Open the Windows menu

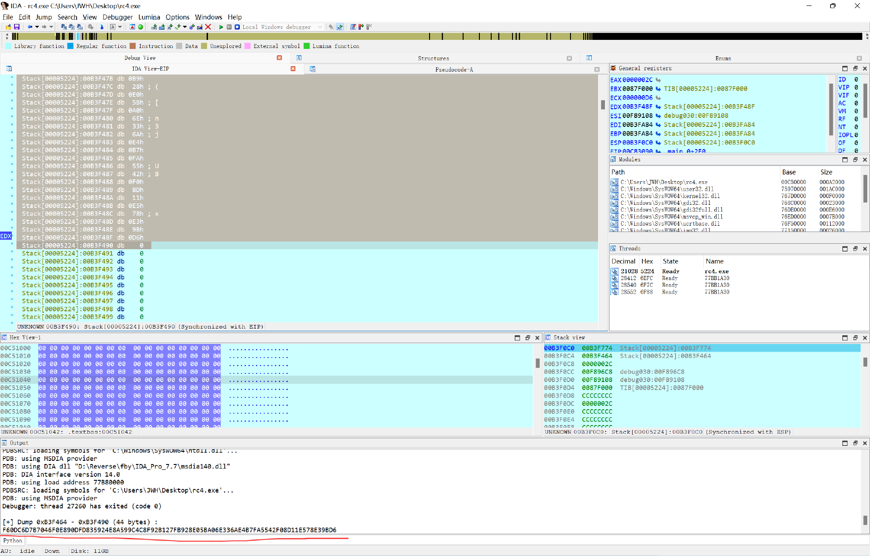pos(208,17)
